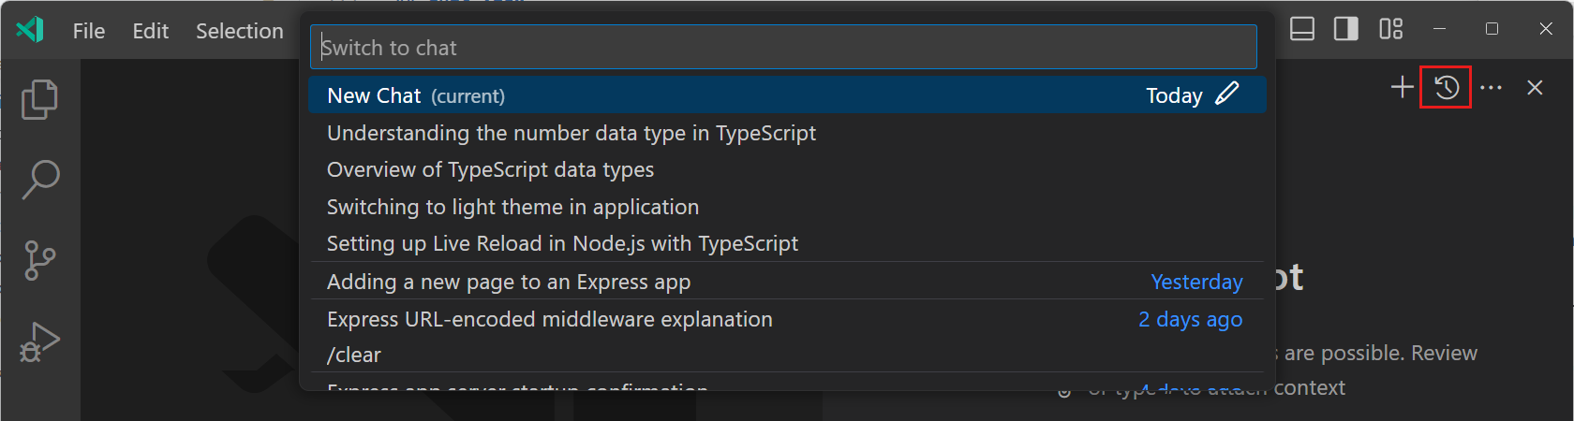This screenshot has height=421, width=1574.
Task: Open the Search view icon
Action: 39,179
